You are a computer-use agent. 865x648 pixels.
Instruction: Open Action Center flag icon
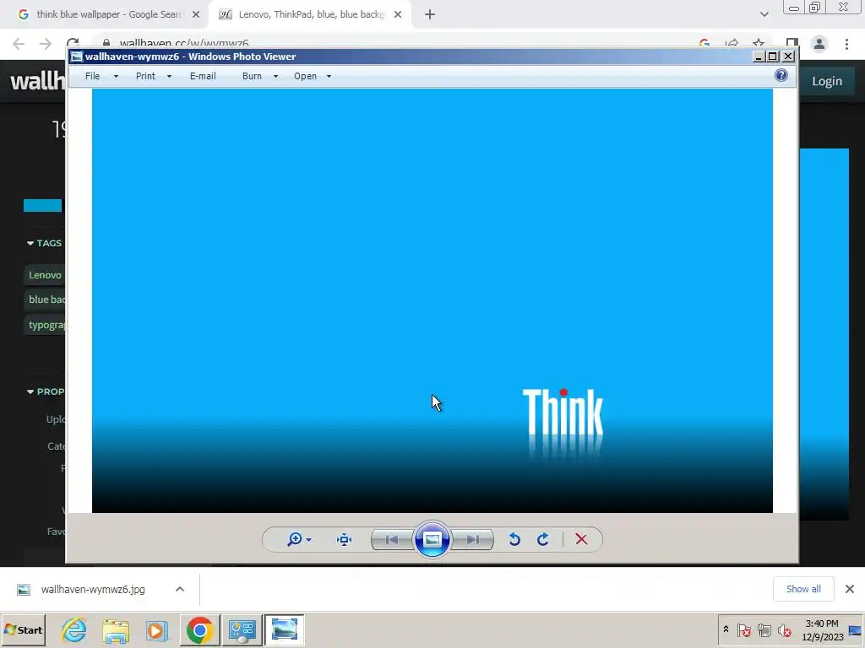743,629
